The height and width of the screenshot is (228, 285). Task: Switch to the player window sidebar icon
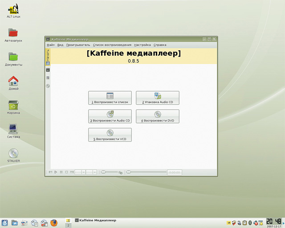(x=48, y=70)
